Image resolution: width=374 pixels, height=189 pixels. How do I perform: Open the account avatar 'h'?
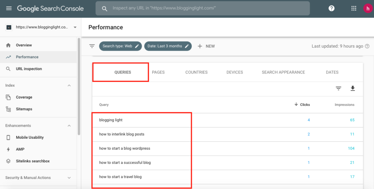pyautogui.click(x=367, y=8)
